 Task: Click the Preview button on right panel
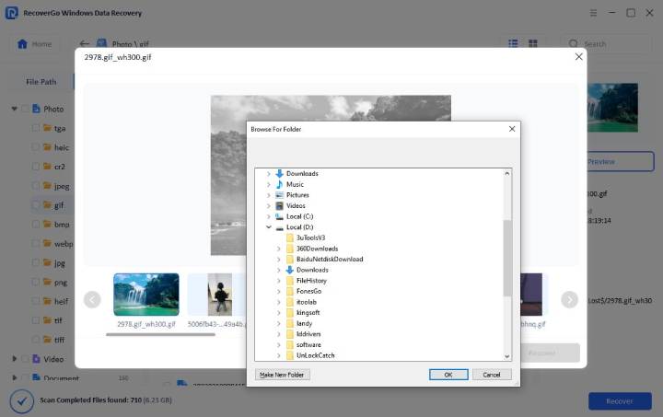point(621,161)
